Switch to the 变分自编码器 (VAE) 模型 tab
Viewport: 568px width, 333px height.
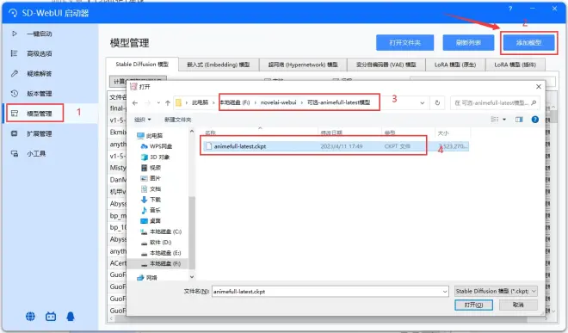(386, 65)
